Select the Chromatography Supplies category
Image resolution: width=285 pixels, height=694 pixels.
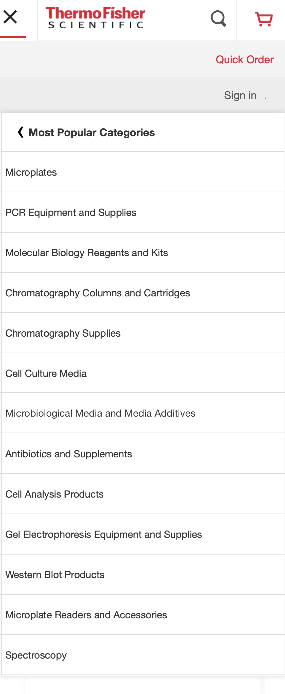click(x=63, y=333)
